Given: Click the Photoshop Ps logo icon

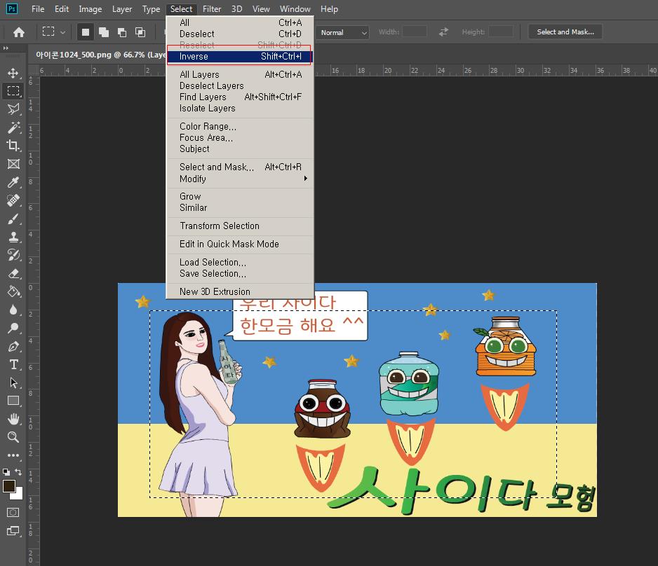Looking at the screenshot, I should 12,9.
